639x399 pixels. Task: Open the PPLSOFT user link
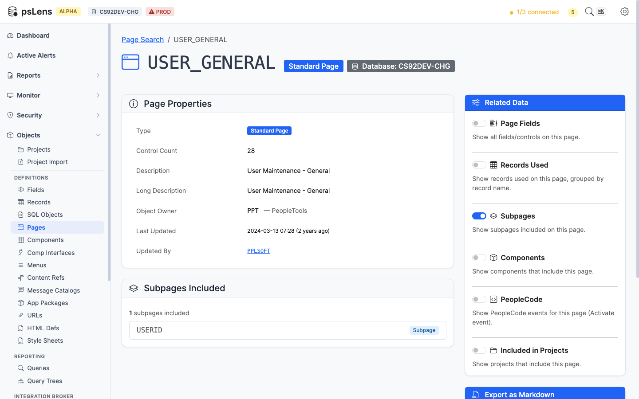(259, 251)
